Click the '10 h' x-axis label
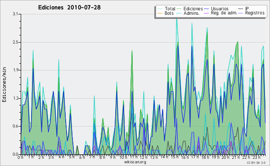 (123, 157)
